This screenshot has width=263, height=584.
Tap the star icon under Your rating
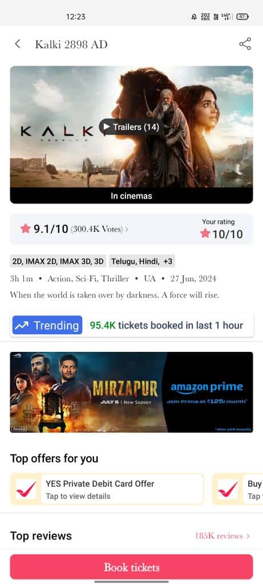[205, 233]
